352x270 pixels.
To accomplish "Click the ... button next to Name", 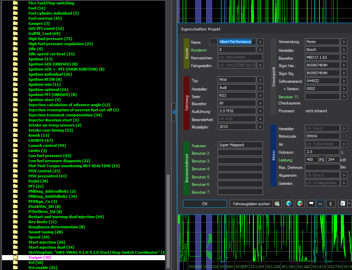I will coord(213,42).
